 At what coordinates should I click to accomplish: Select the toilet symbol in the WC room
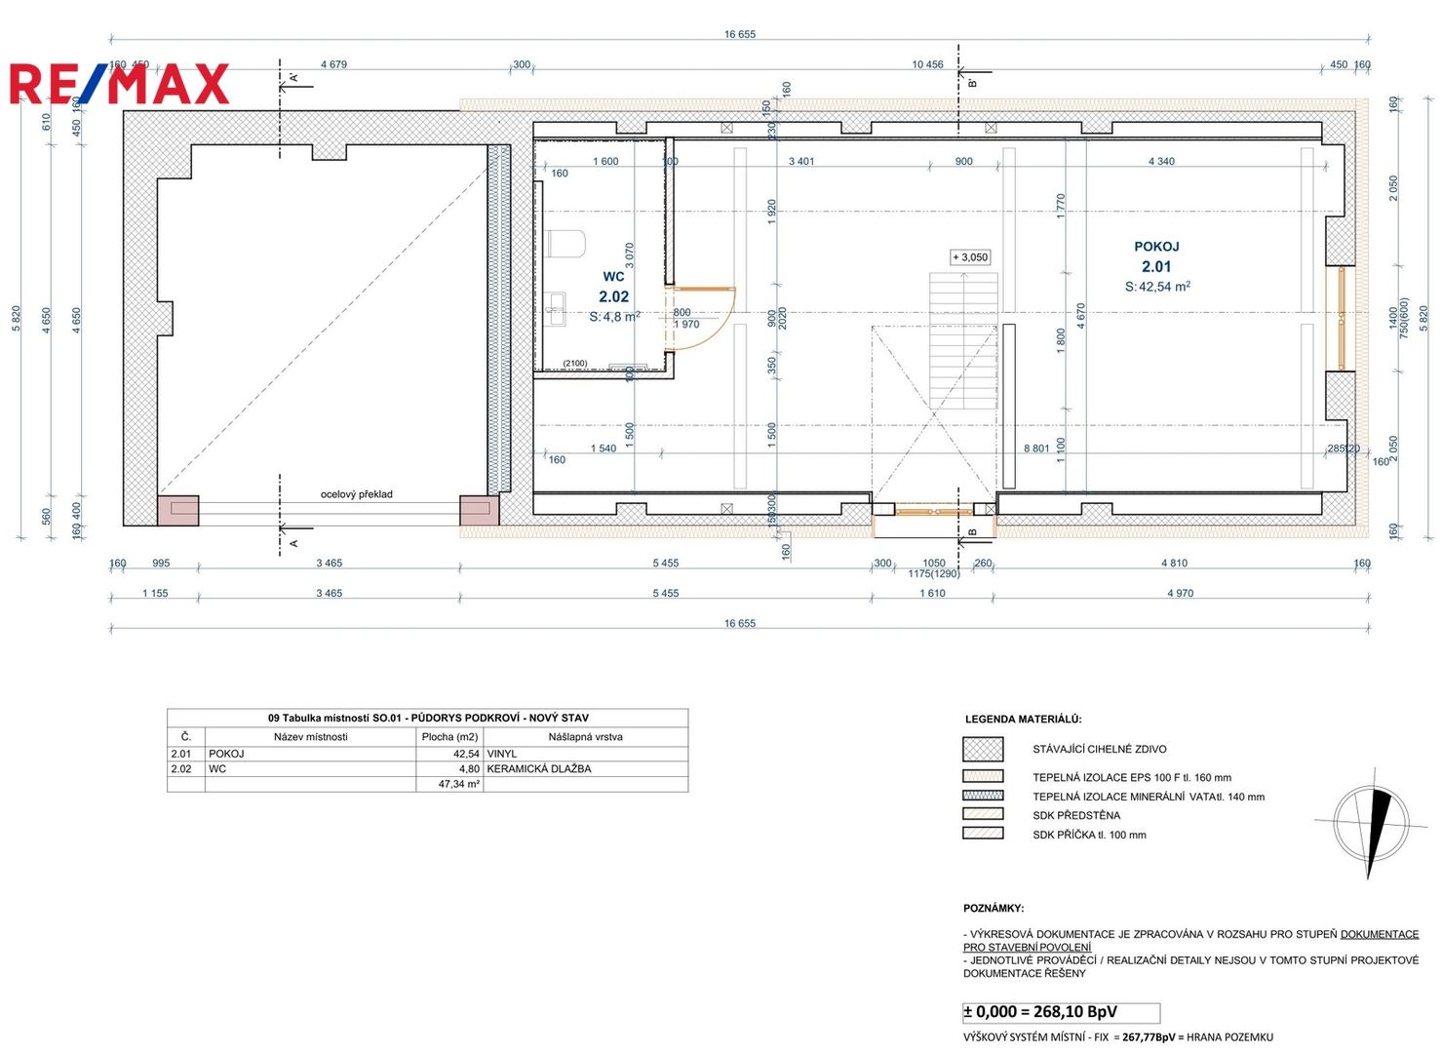(565, 243)
